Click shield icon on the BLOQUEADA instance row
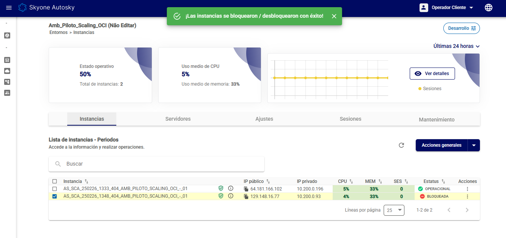 pyautogui.click(x=221, y=196)
